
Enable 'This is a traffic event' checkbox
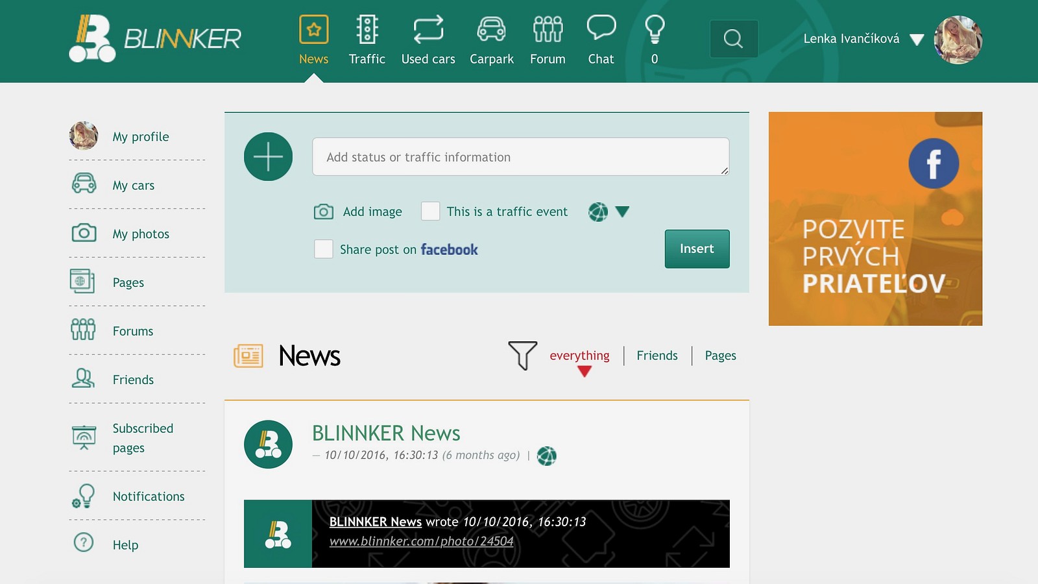point(430,212)
